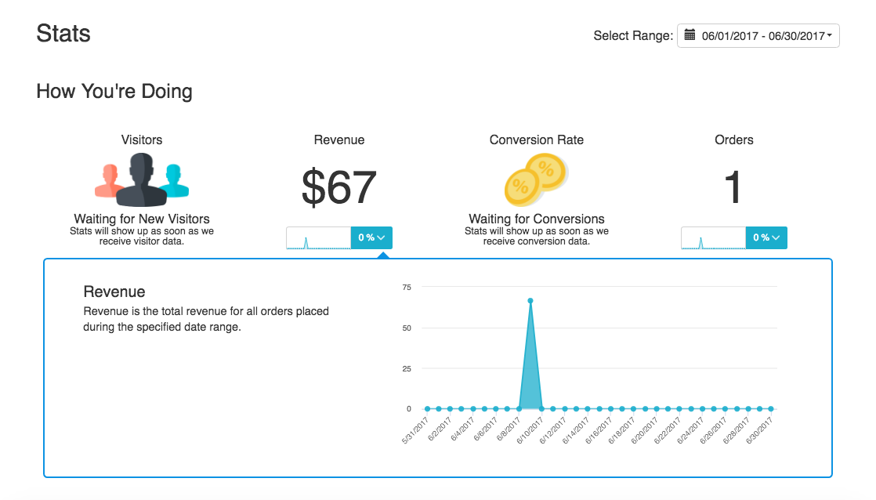Click the Orders count number 1

coord(733,188)
